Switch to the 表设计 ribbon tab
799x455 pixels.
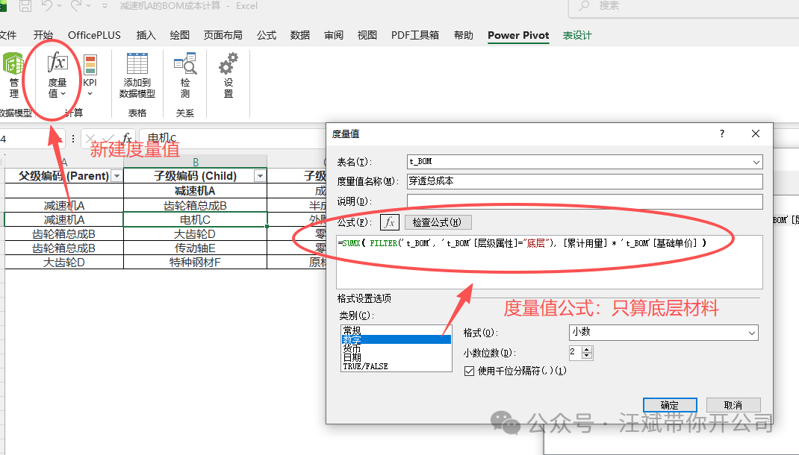coord(577,35)
